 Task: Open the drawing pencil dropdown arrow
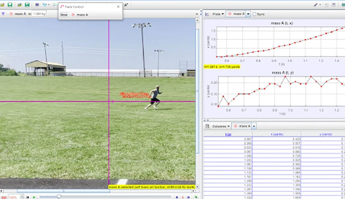(320, 5)
